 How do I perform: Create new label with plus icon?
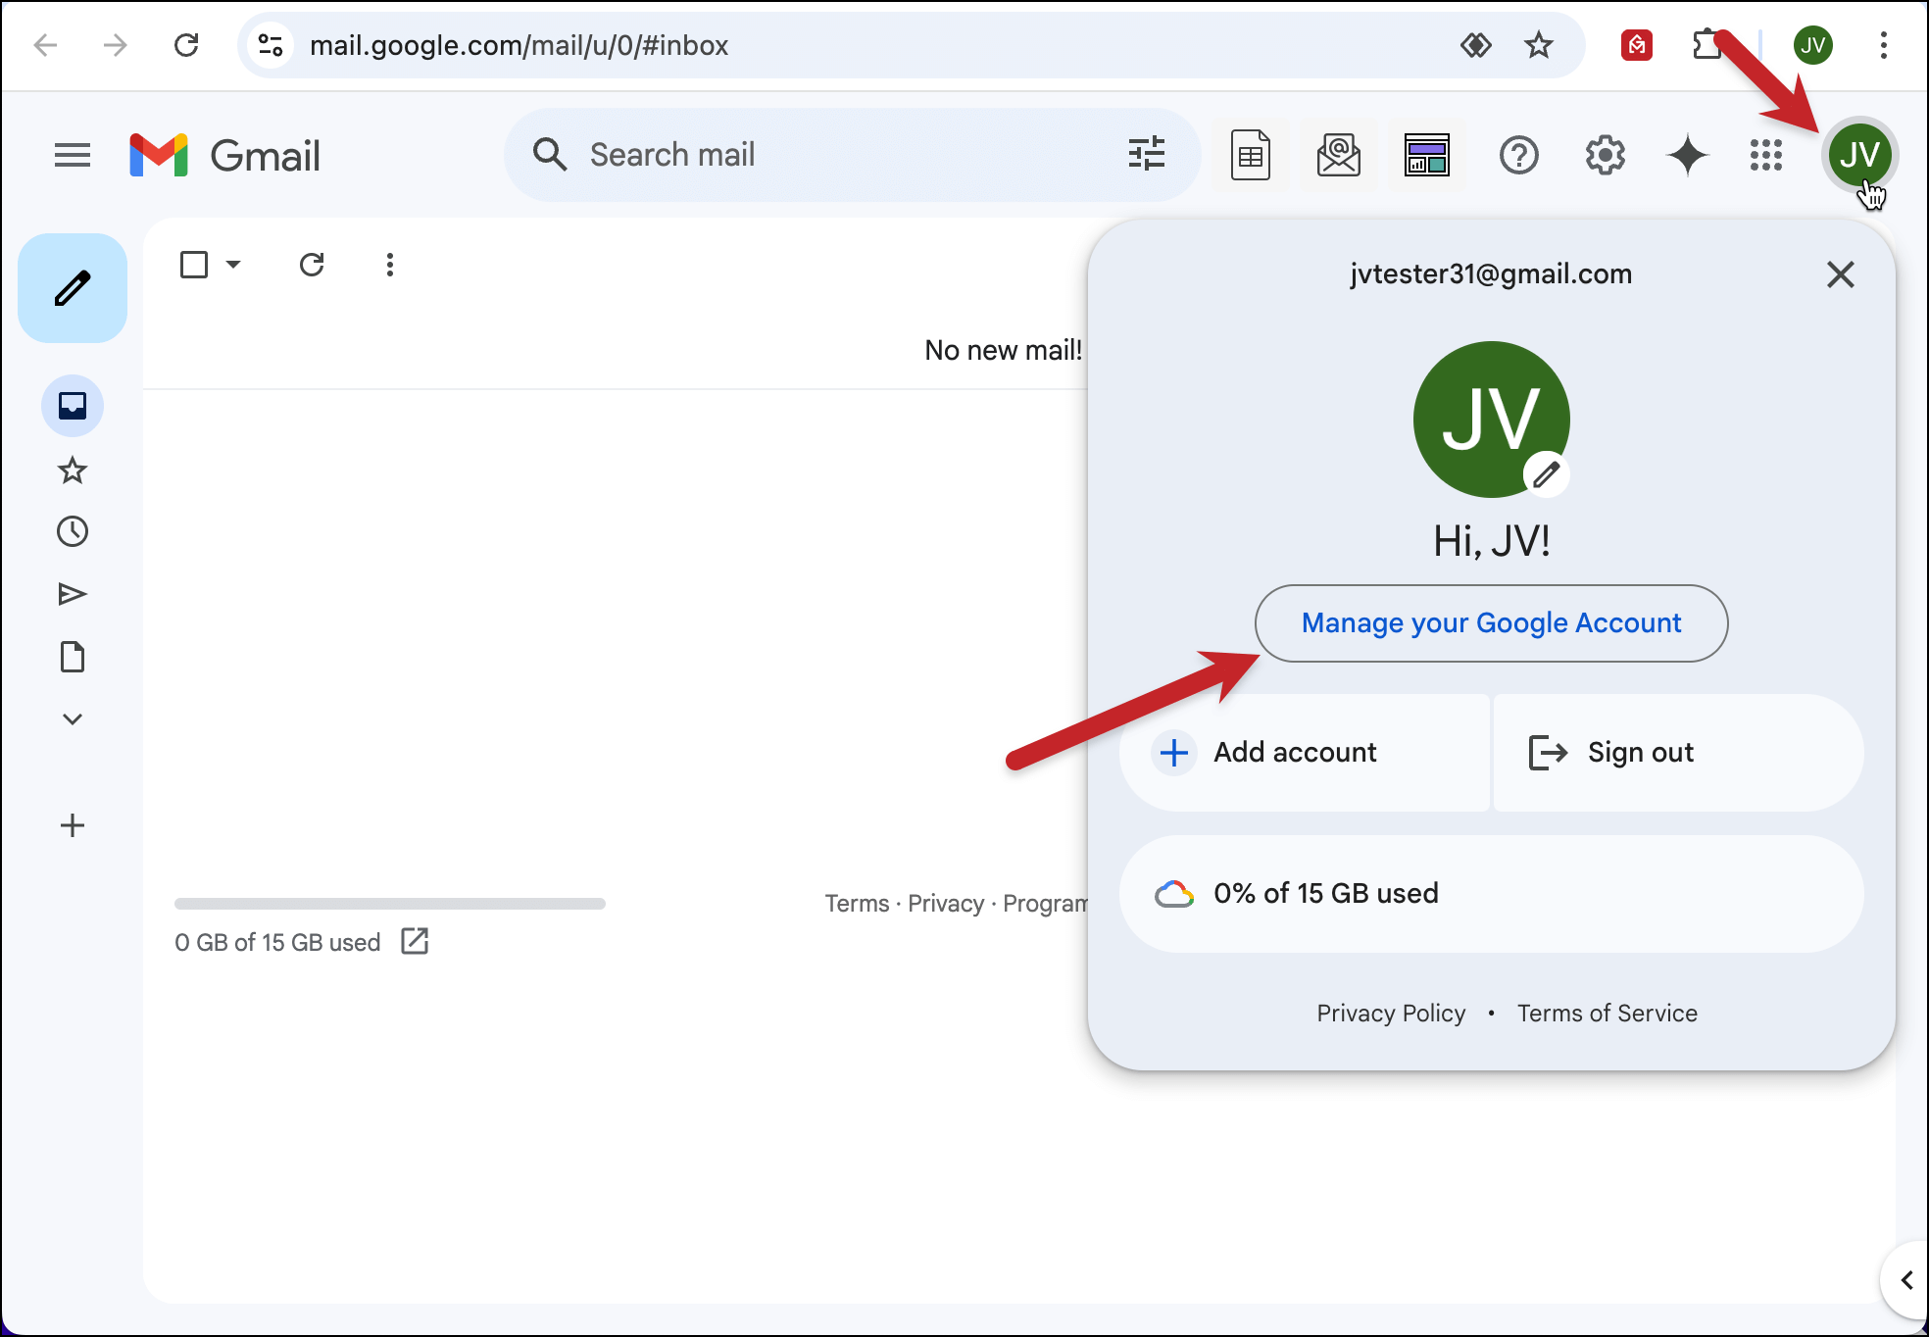73,825
